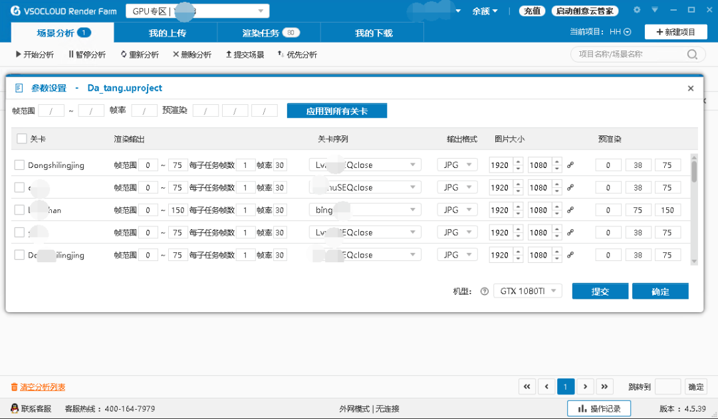This screenshot has height=419, width=718.
Task: Click the aspect ratio link icon in Dongshilingjing first row
Action: pyautogui.click(x=570, y=165)
